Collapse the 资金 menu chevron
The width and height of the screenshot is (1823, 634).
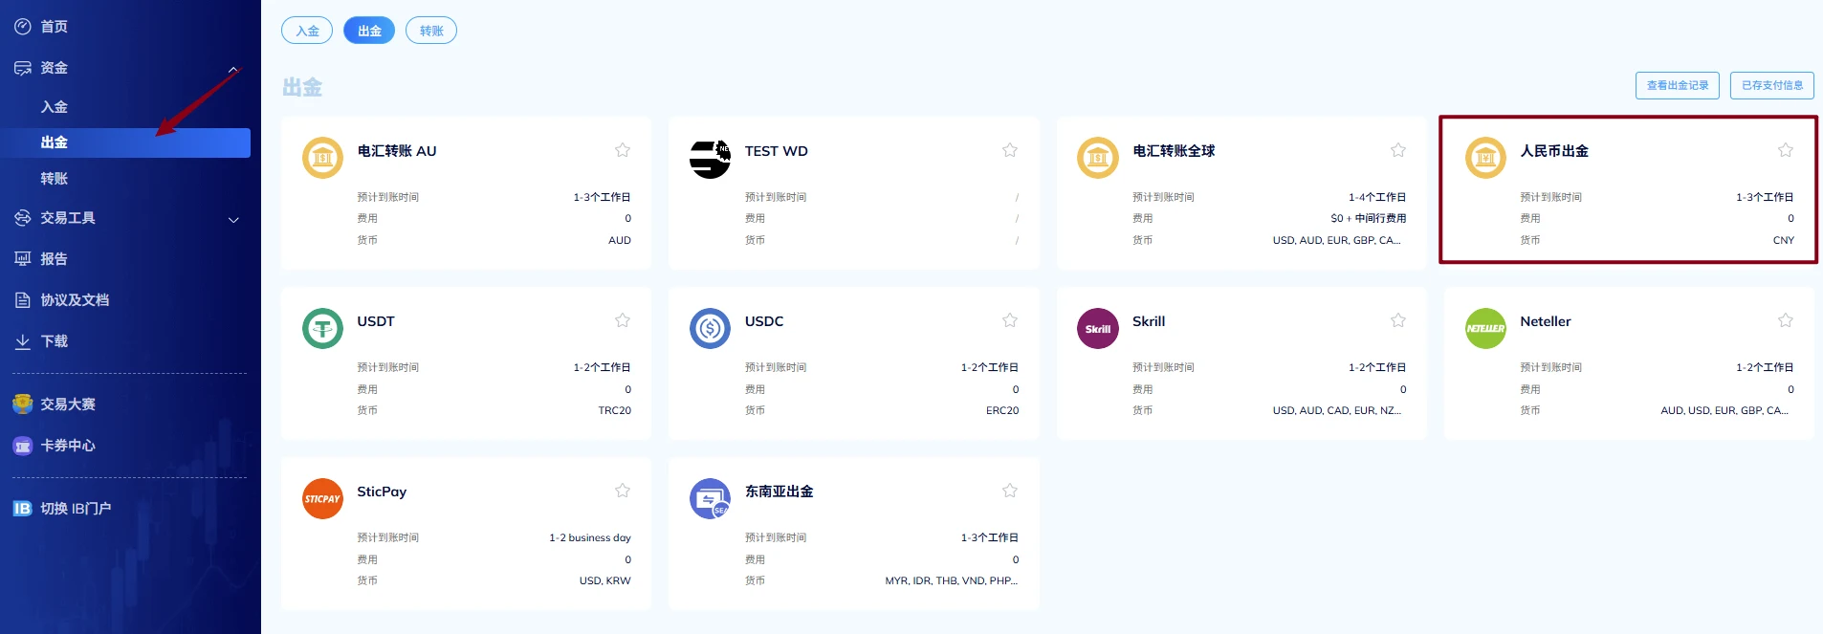pos(233,70)
